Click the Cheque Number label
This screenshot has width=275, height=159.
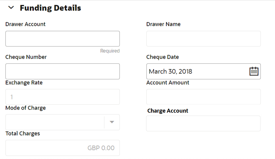pos(26,57)
